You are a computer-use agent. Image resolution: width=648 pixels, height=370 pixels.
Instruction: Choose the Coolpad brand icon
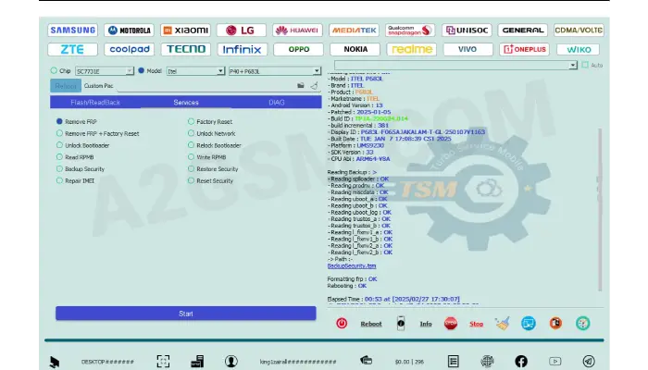point(130,49)
